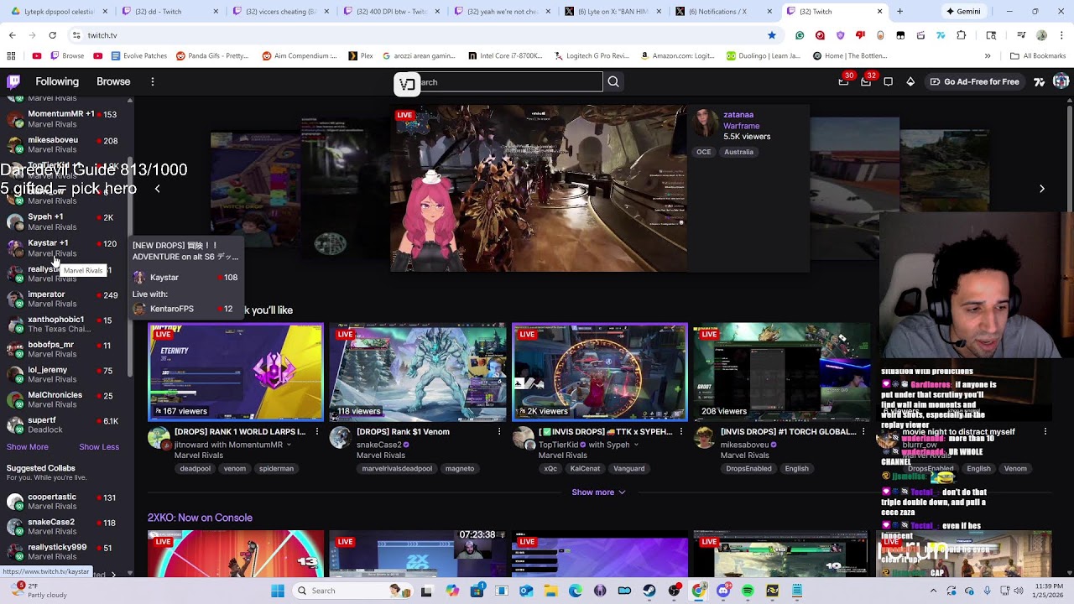Show hidden system tray icons
Screen dimensions: 1074x604
tap(933, 591)
